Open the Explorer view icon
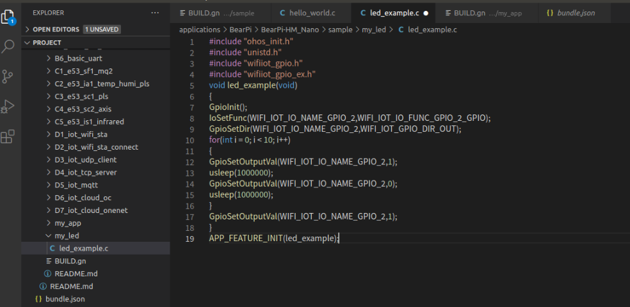This screenshot has width=630, height=307. tap(9, 16)
